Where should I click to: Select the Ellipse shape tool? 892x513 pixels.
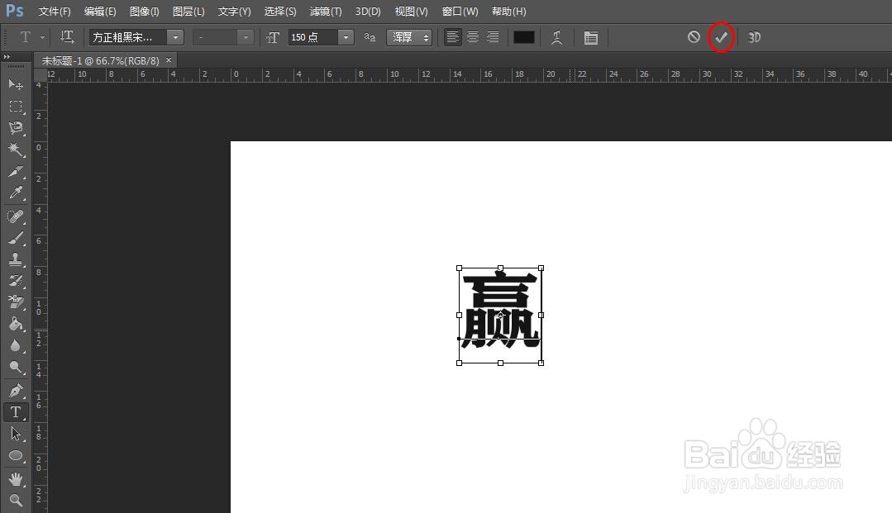point(16,456)
